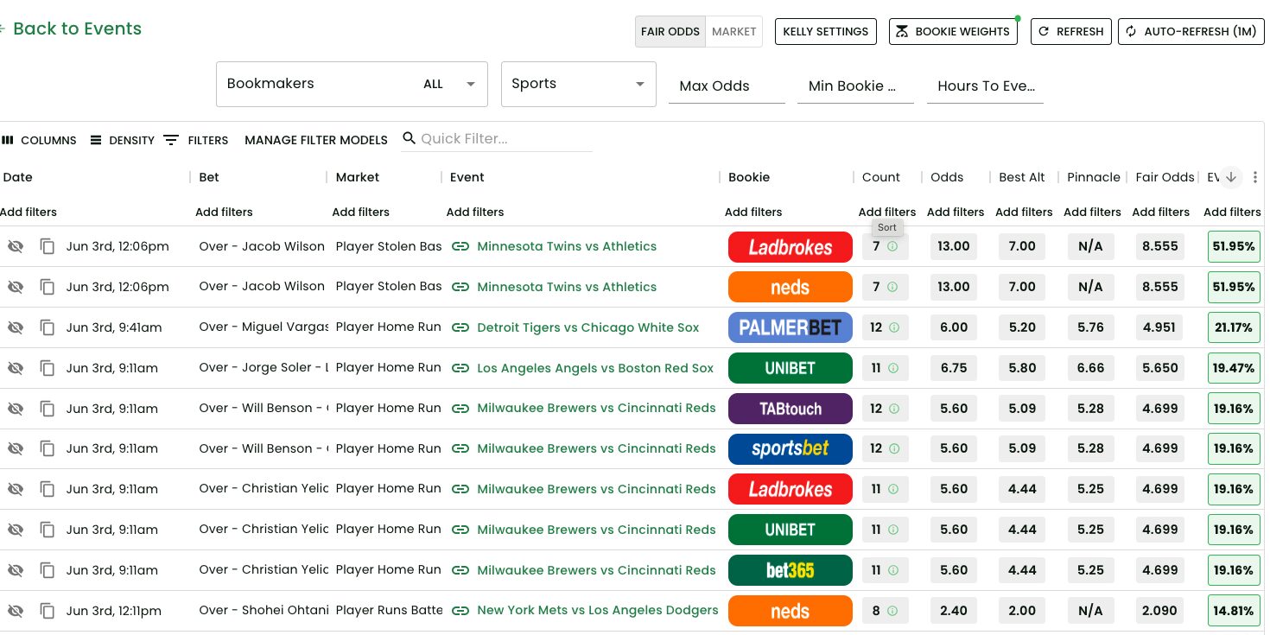This screenshot has height=635, width=1270.
Task: Sort by Best Alt column header
Action: point(1022,177)
